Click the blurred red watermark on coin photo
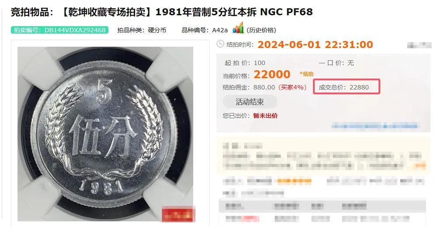Image resolution: width=438 pixels, height=227 pixels. 178,214
